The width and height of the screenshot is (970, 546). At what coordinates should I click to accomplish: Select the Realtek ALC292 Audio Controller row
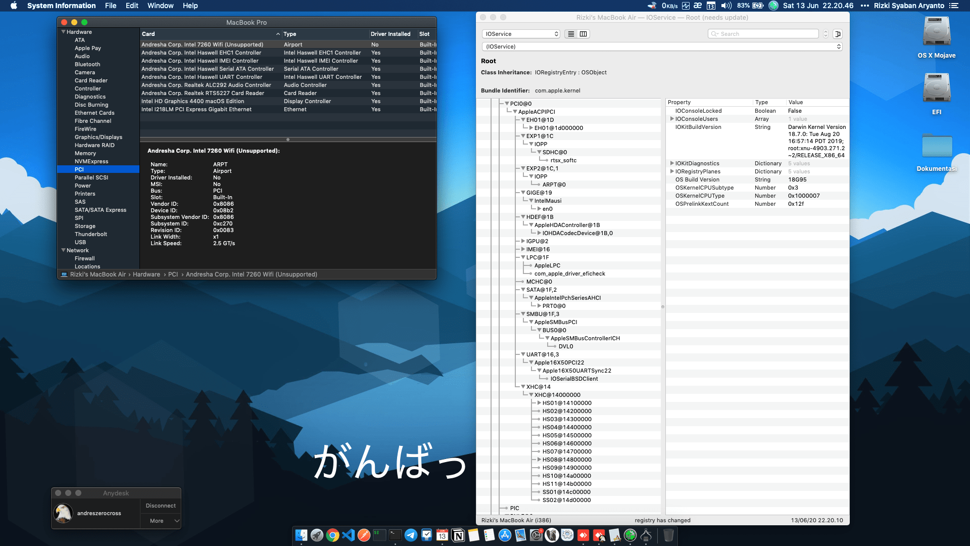[x=288, y=85]
